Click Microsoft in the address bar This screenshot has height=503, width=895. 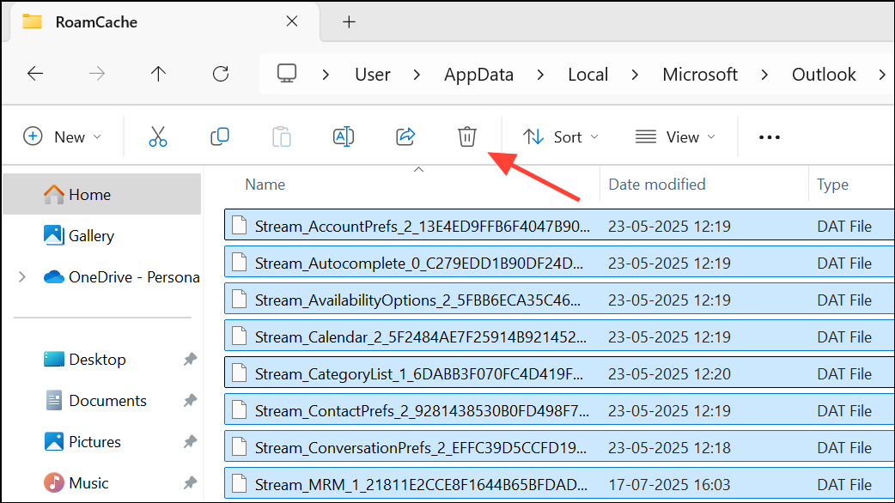tap(700, 75)
